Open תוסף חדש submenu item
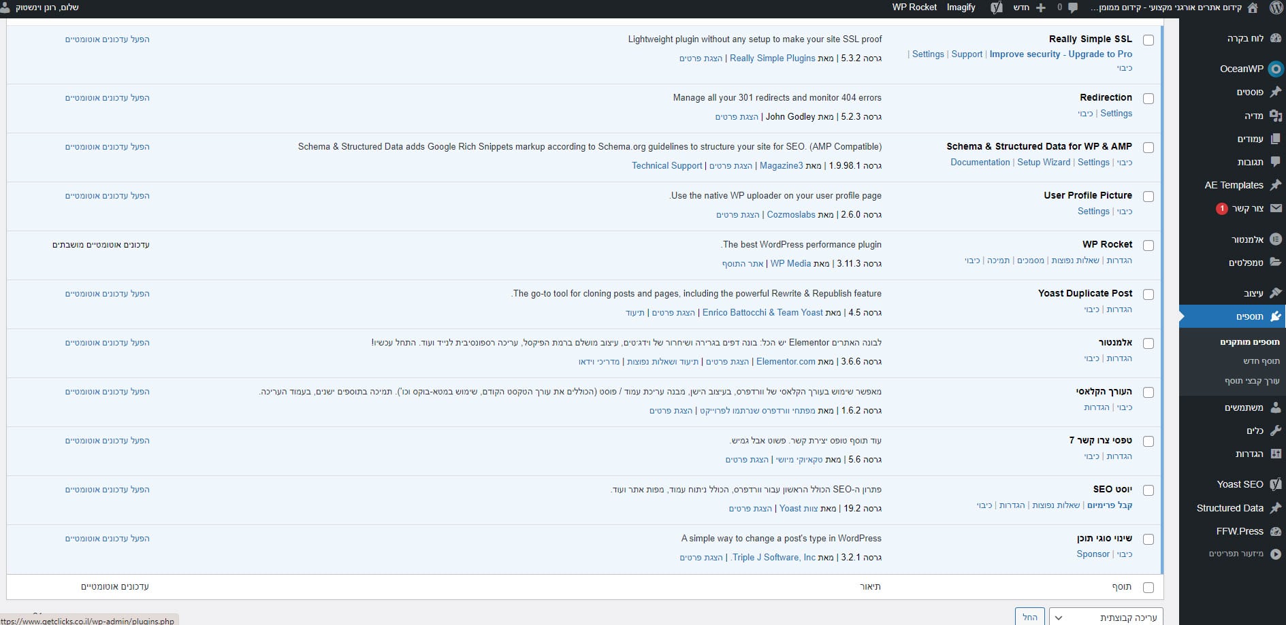This screenshot has width=1286, height=625. (x=1261, y=361)
